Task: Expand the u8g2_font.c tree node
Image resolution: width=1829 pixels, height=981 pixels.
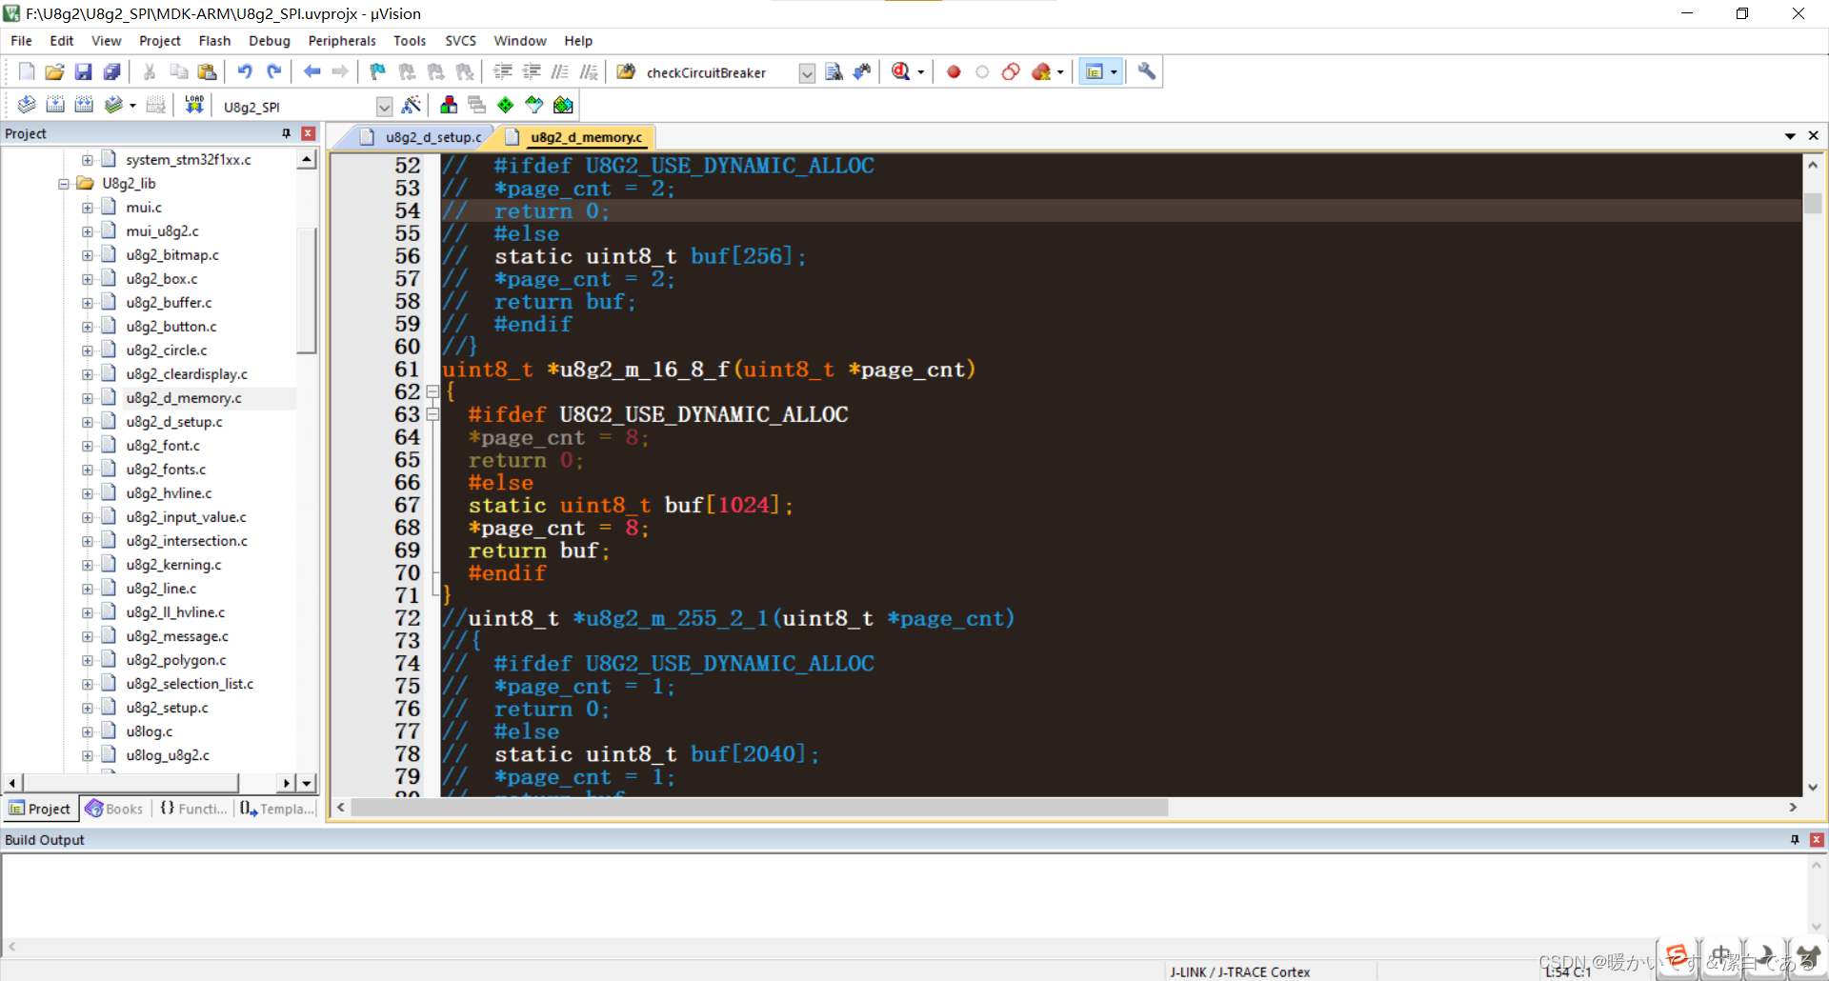Action: point(88,445)
